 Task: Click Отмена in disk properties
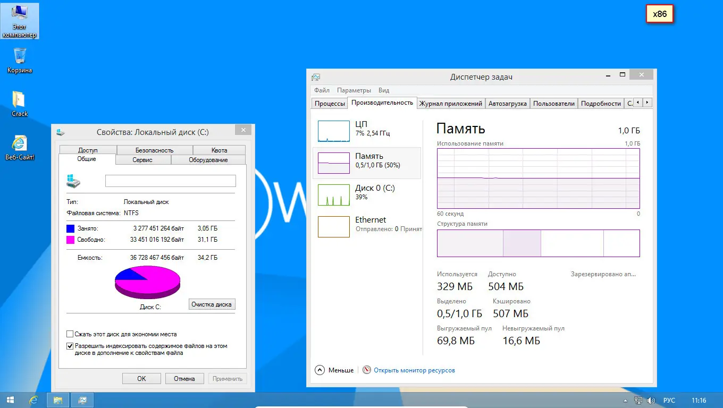coord(184,379)
